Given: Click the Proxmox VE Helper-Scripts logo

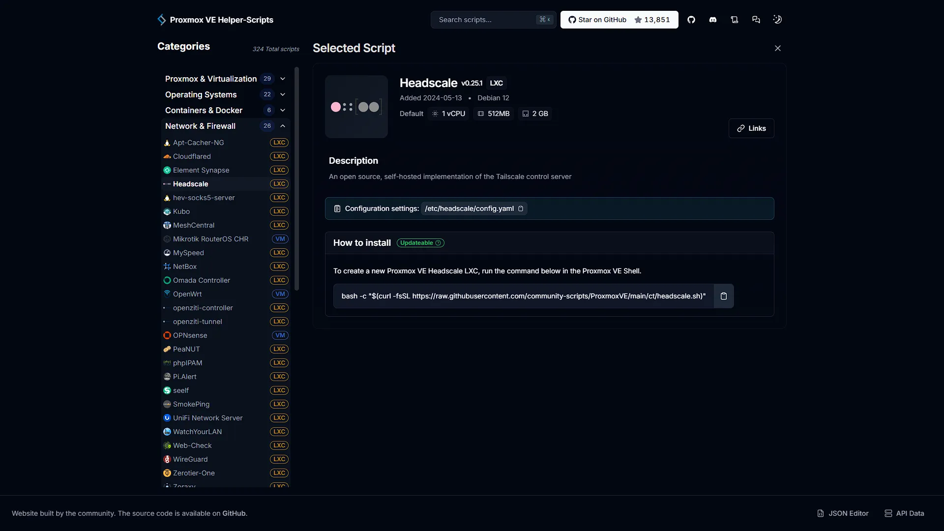Looking at the screenshot, I should (x=215, y=20).
